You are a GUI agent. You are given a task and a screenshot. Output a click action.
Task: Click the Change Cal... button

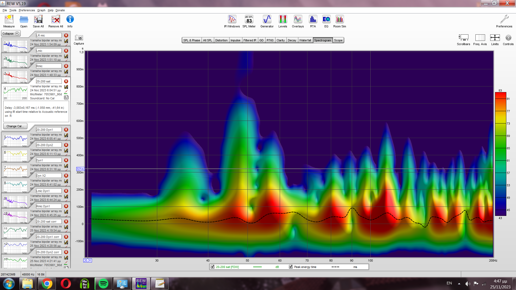[x=15, y=126]
